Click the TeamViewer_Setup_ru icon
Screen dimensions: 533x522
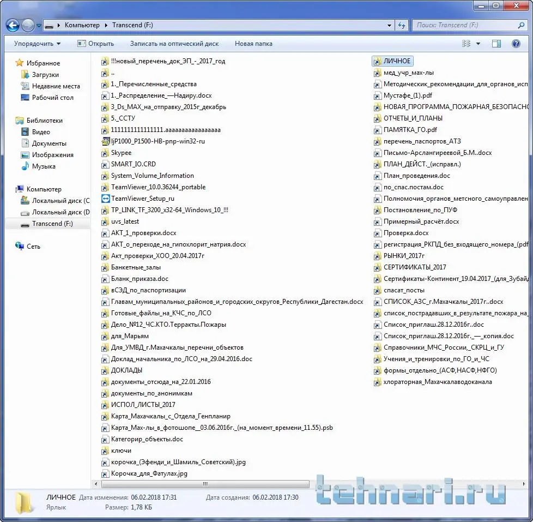(105, 199)
